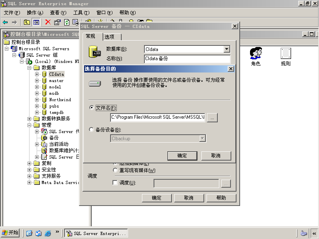The image size is (319, 239).
Task: Select the tempdb database icon
Action: (x=44, y=112)
